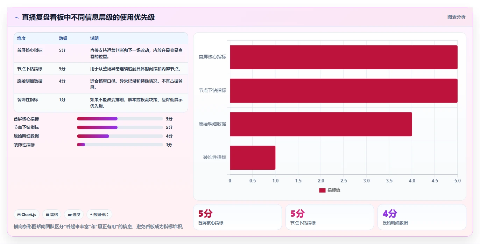
Task: Click the 首屏核心指标 chart bar
Action: coord(344,57)
